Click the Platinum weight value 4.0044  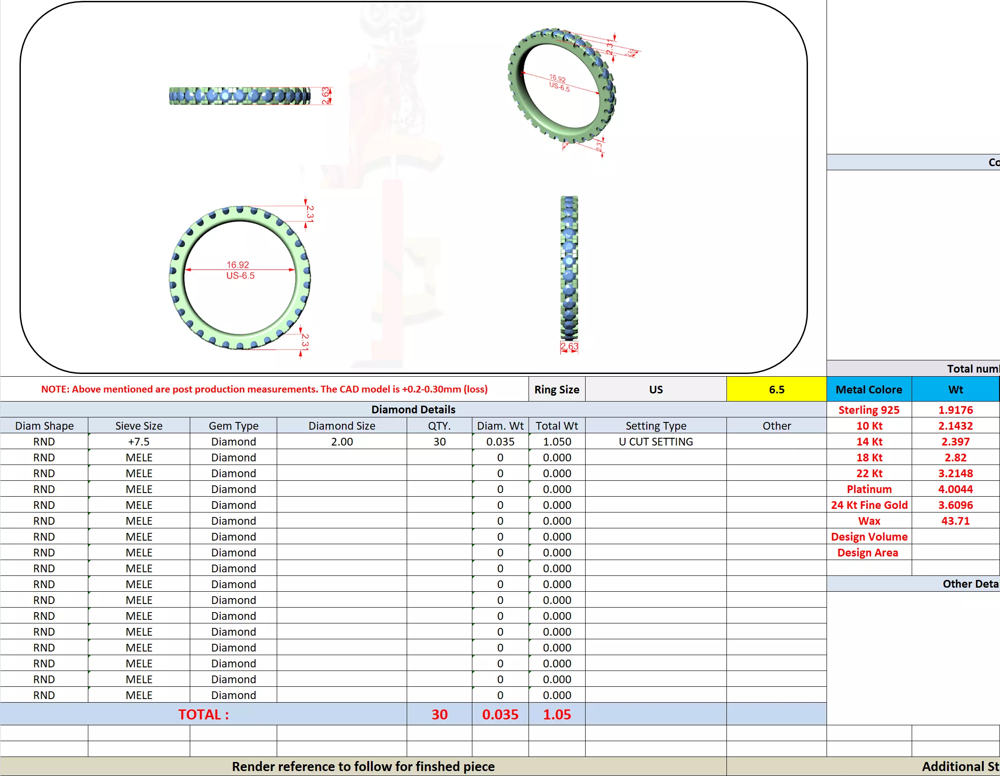(x=955, y=489)
